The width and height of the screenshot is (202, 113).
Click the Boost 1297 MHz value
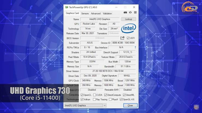click(130, 81)
